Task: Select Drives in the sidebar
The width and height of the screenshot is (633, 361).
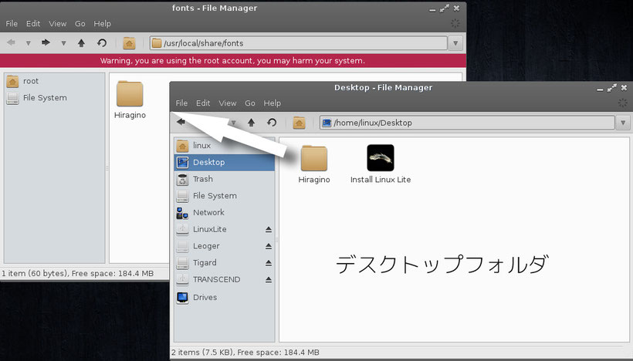Action: point(205,297)
